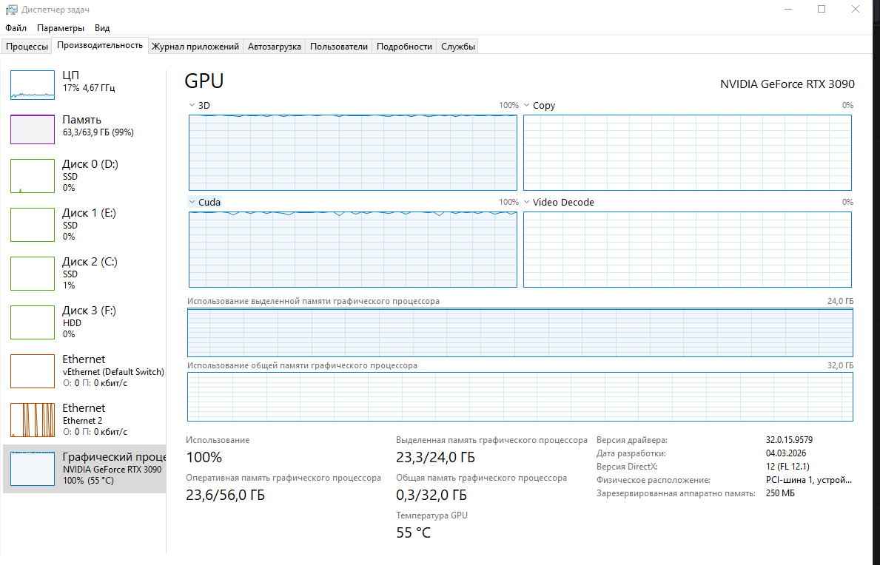Close the Task Manager window
The image size is (880, 565).
tap(856, 10)
